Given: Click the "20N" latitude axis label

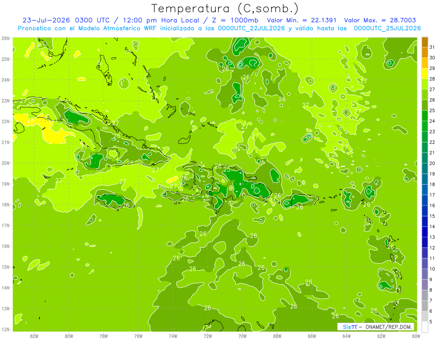Looking at the screenshot, I should pyautogui.click(x=5, y=163).
